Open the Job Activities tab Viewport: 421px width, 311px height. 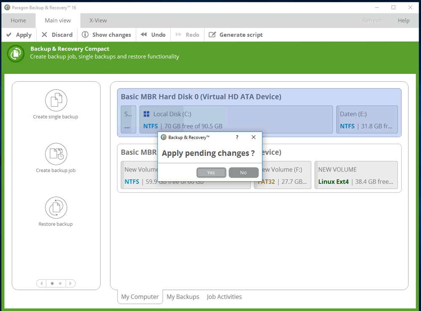(224, 297)
